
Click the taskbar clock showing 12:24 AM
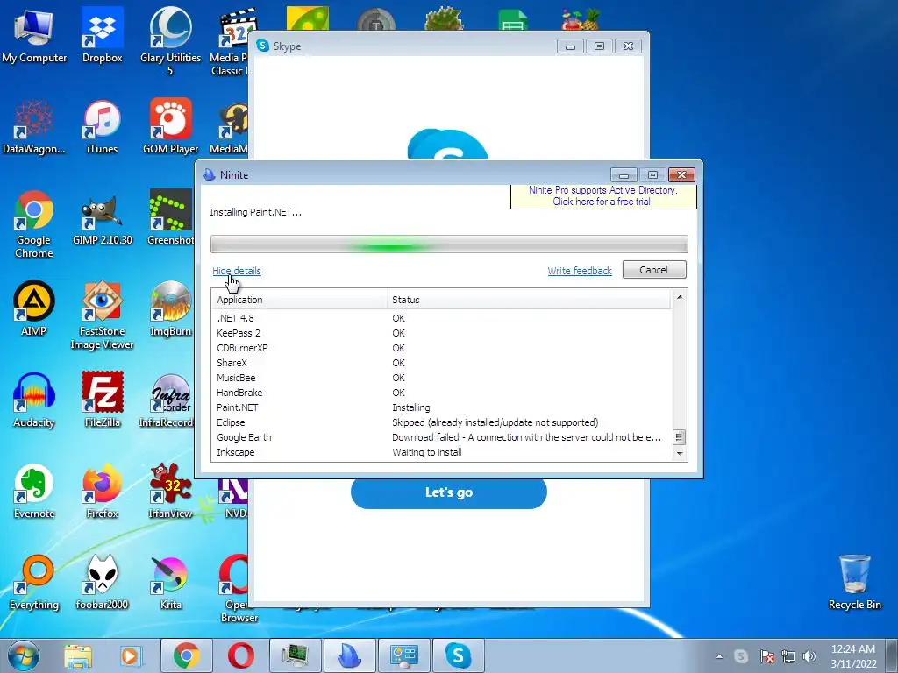(x=852, y=656)
